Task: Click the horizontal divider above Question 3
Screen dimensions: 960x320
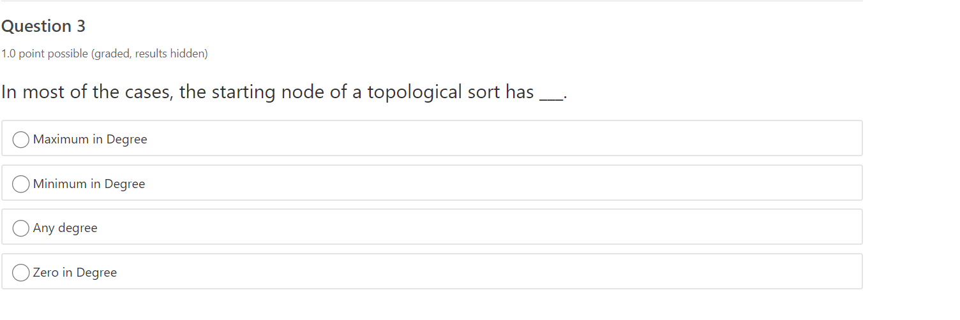Action: point(431,1)
